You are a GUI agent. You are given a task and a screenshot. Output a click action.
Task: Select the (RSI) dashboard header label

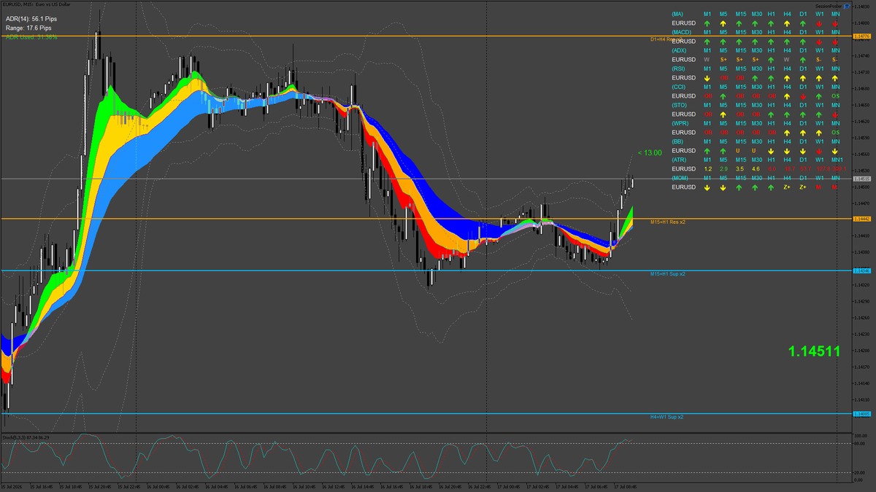679,69
